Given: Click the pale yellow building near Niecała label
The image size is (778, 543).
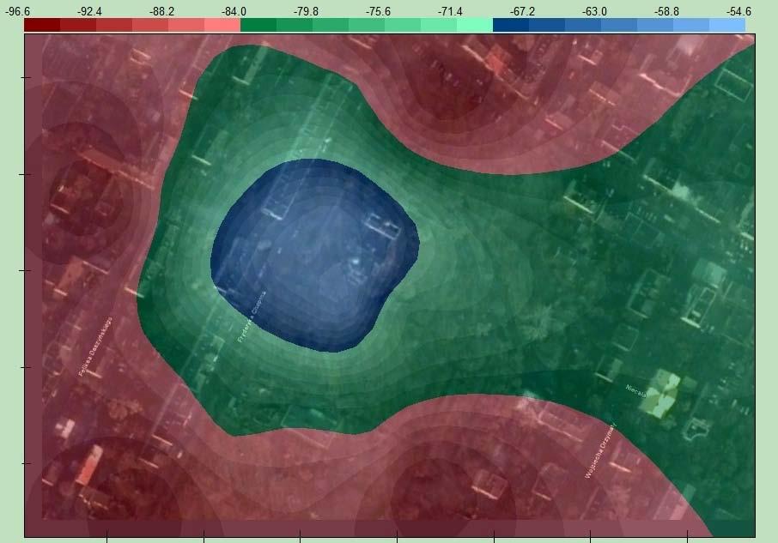Looking at the screenshot, I should pyautogui.click(x=659, y=394).
